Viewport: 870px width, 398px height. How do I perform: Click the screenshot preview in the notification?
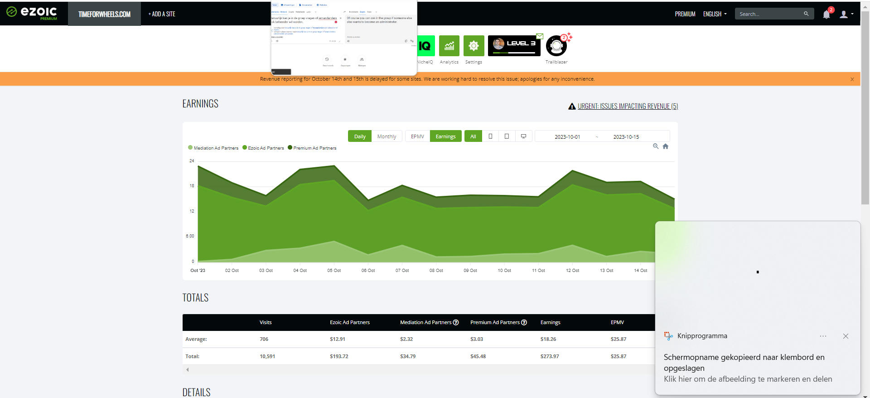click(758, 272)
